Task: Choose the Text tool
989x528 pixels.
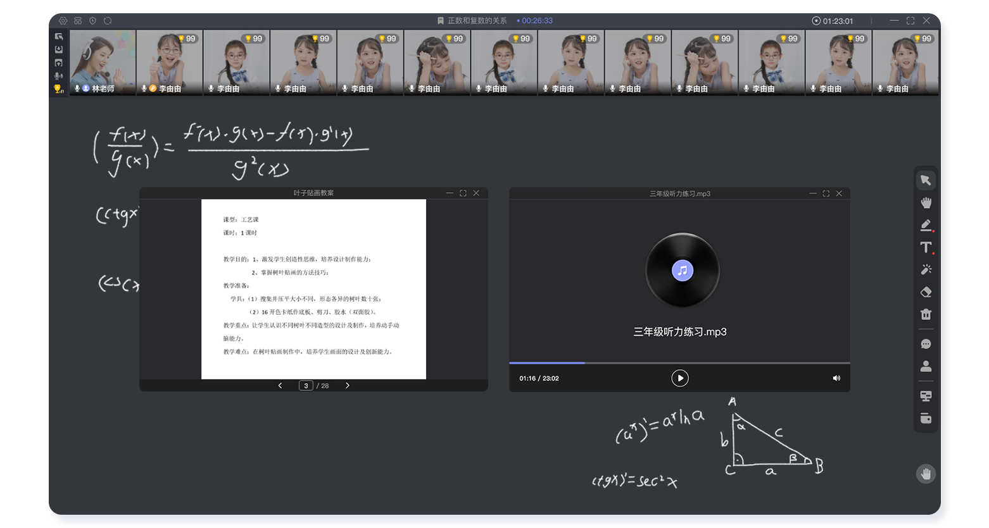Action: [926, 247]
